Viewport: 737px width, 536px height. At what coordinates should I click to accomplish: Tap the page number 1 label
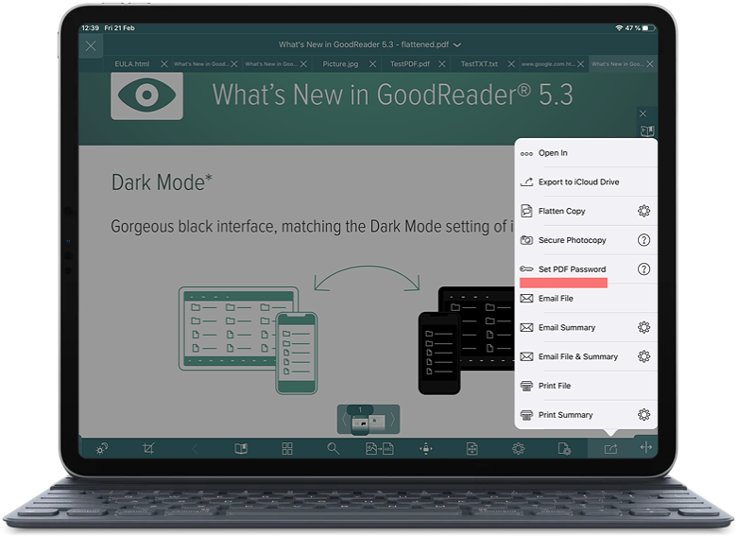(360, 410)
